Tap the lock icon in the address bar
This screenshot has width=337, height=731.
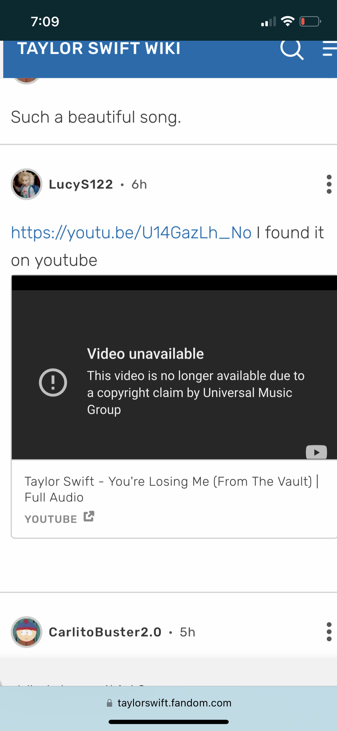109,703
